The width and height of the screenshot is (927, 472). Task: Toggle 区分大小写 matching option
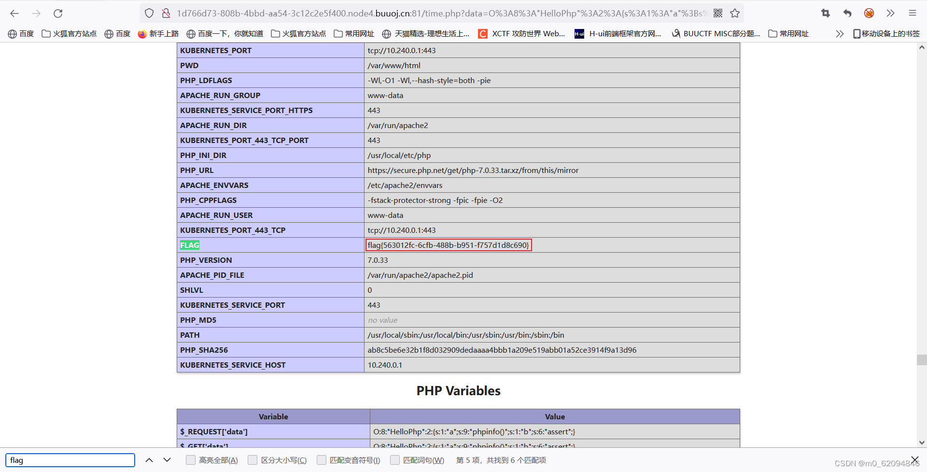(252, 460)
